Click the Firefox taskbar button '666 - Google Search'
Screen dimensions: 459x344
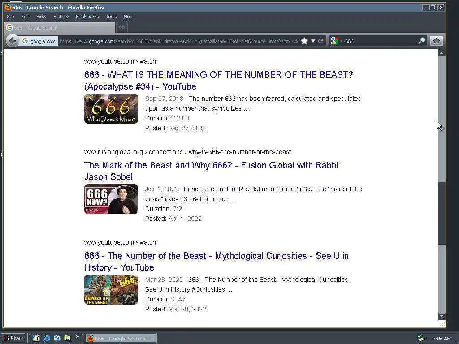(x=121, y=339)
